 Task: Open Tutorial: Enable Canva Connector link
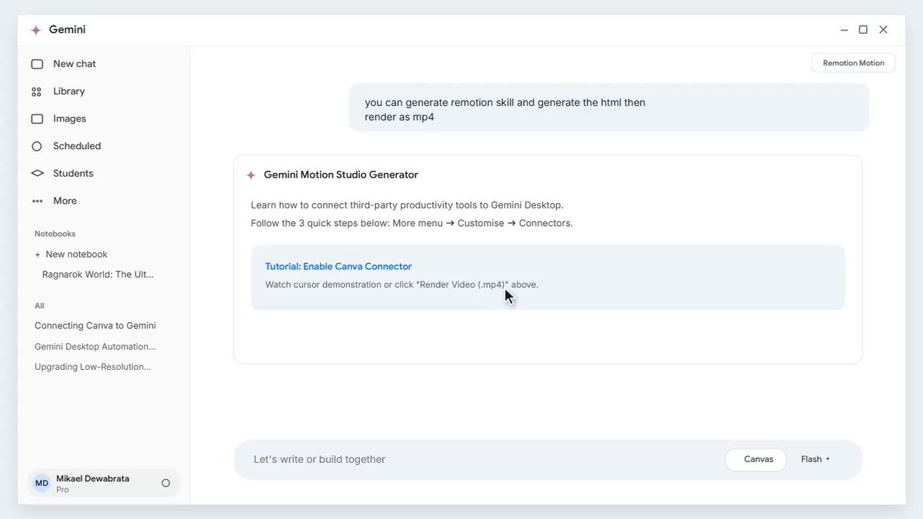tap(338, 267)
